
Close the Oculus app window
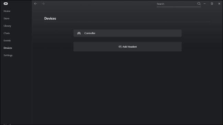[x=219, y=4]
